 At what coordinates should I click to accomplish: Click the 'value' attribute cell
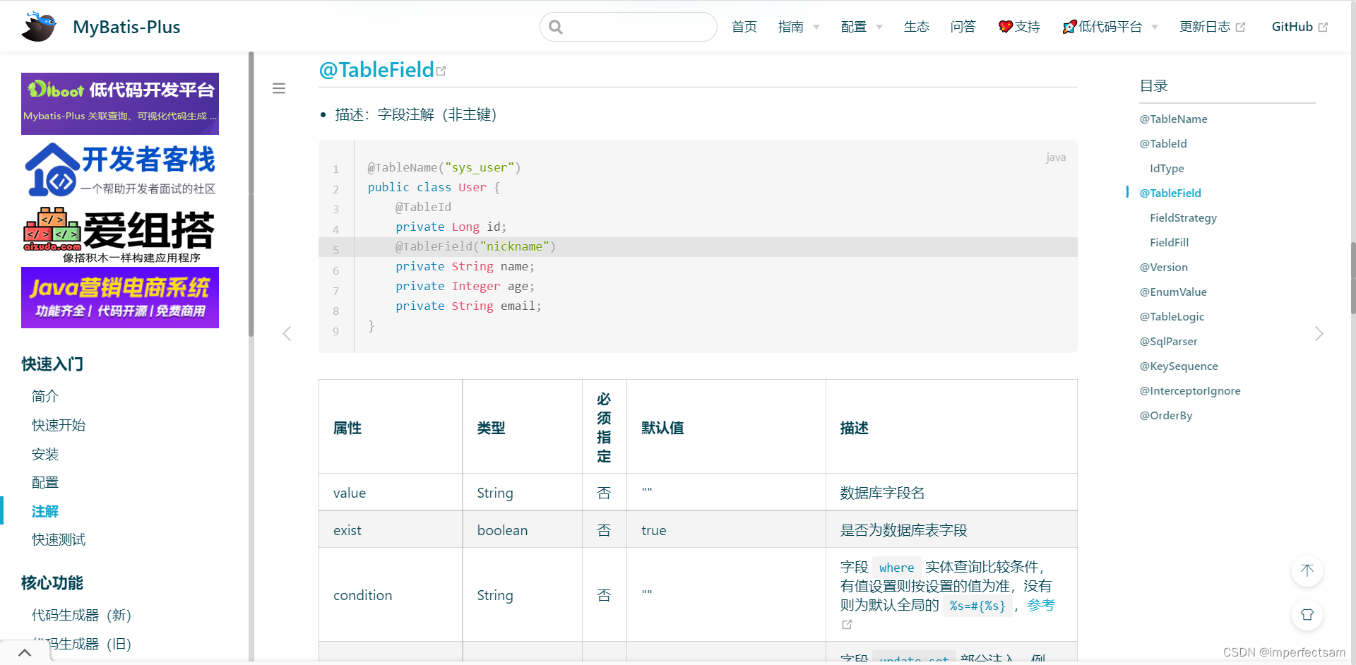(x=391, y=492)
